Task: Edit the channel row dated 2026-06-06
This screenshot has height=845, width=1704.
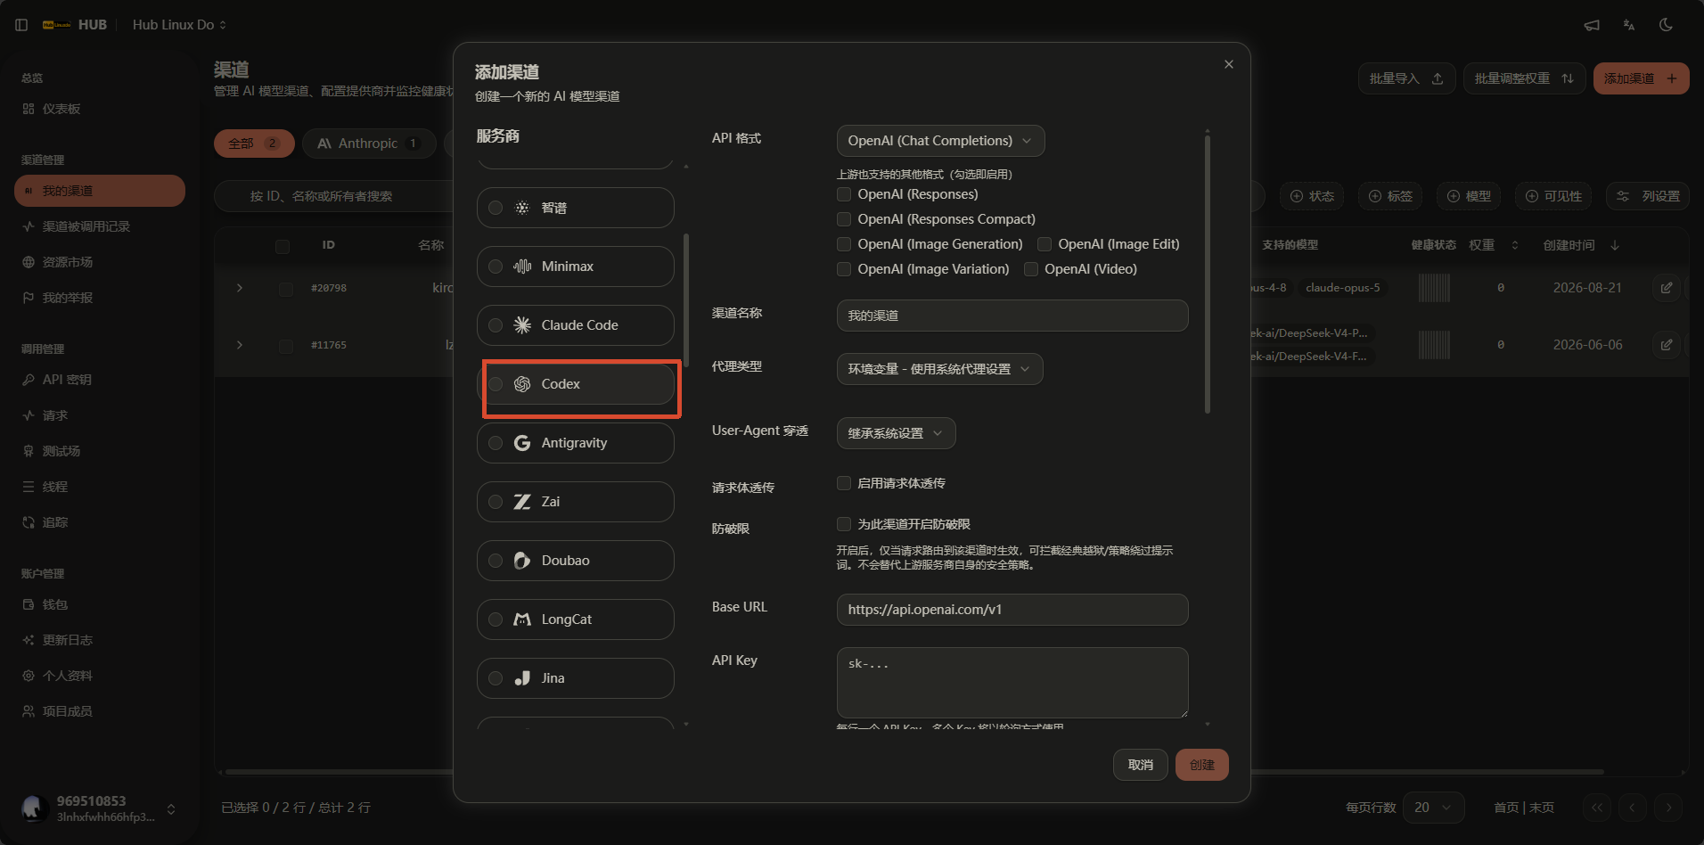Action: pos(1667,345)
